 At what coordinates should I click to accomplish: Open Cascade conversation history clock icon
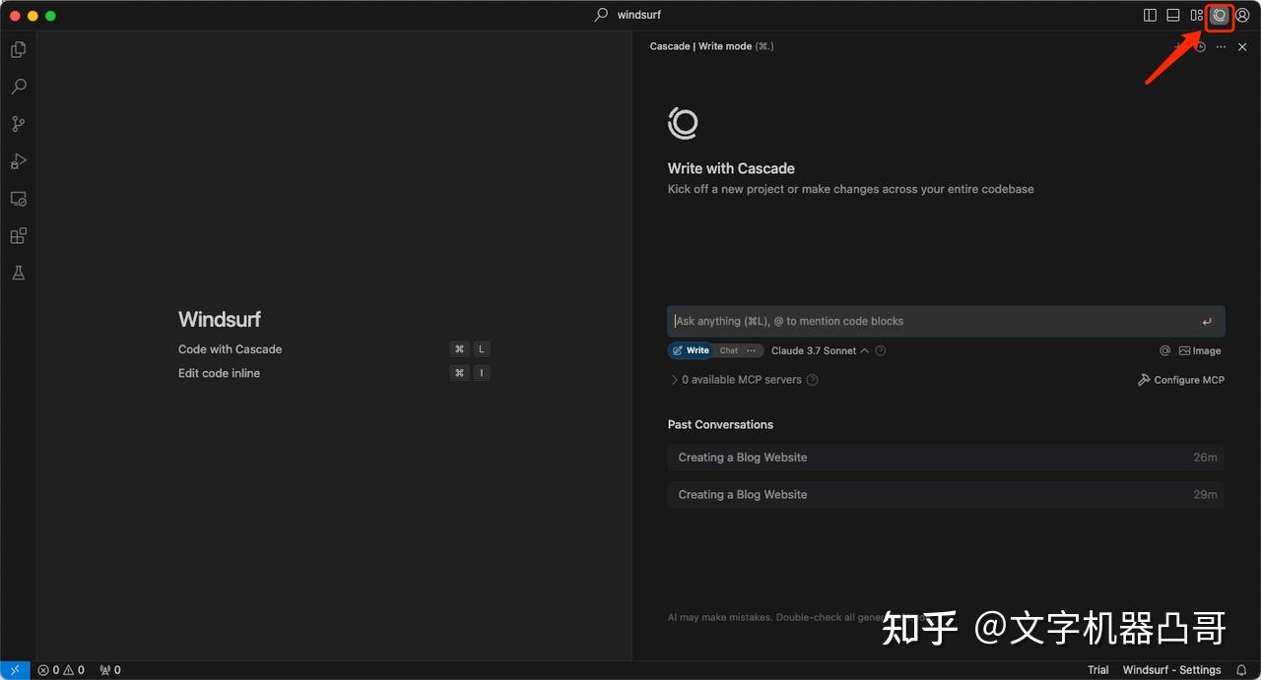click(1200, 46)
